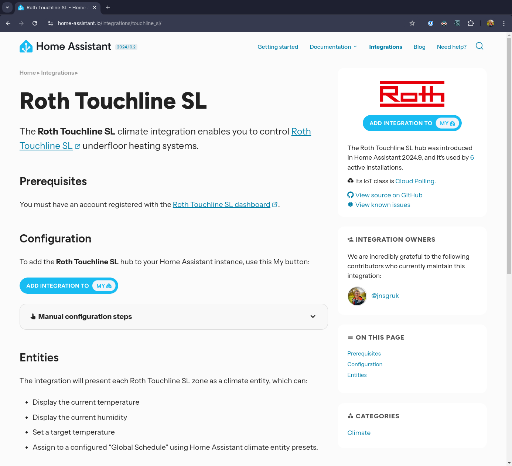
Task: Expand the Documentation dropdown menu
Action: coord(333,47)
